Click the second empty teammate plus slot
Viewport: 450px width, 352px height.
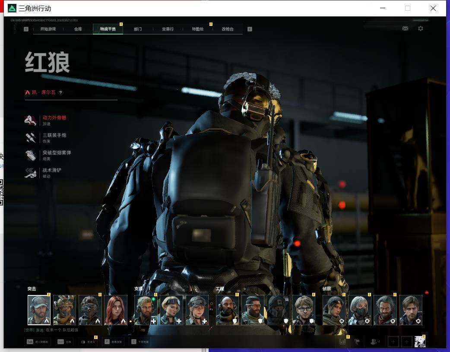tap(406, 342)
